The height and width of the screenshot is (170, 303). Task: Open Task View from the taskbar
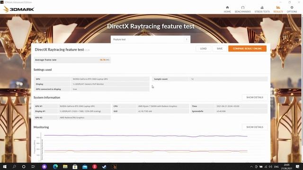(33, 167)
